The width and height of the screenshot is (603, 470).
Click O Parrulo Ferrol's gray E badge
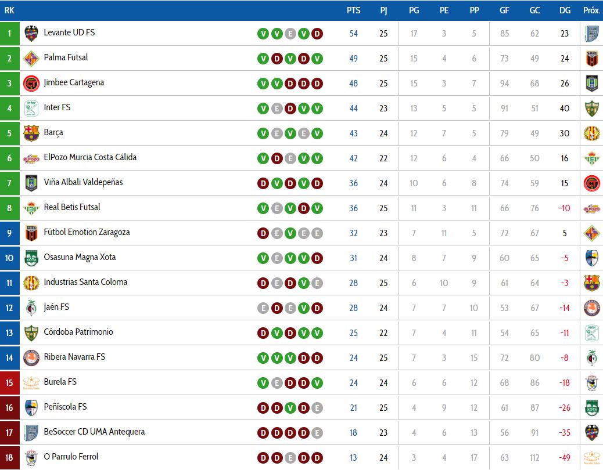[290, 458]
